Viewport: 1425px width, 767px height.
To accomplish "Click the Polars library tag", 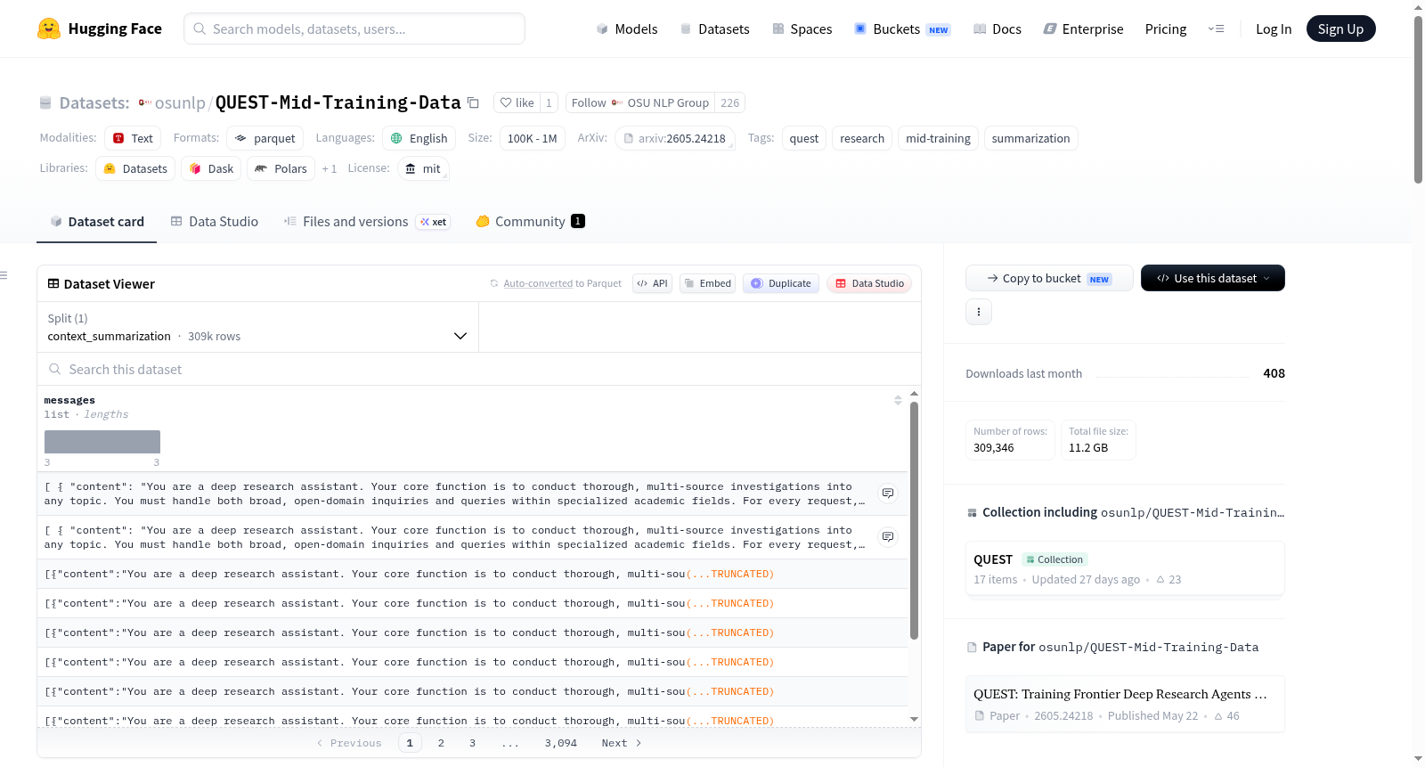I will [281, 169].
